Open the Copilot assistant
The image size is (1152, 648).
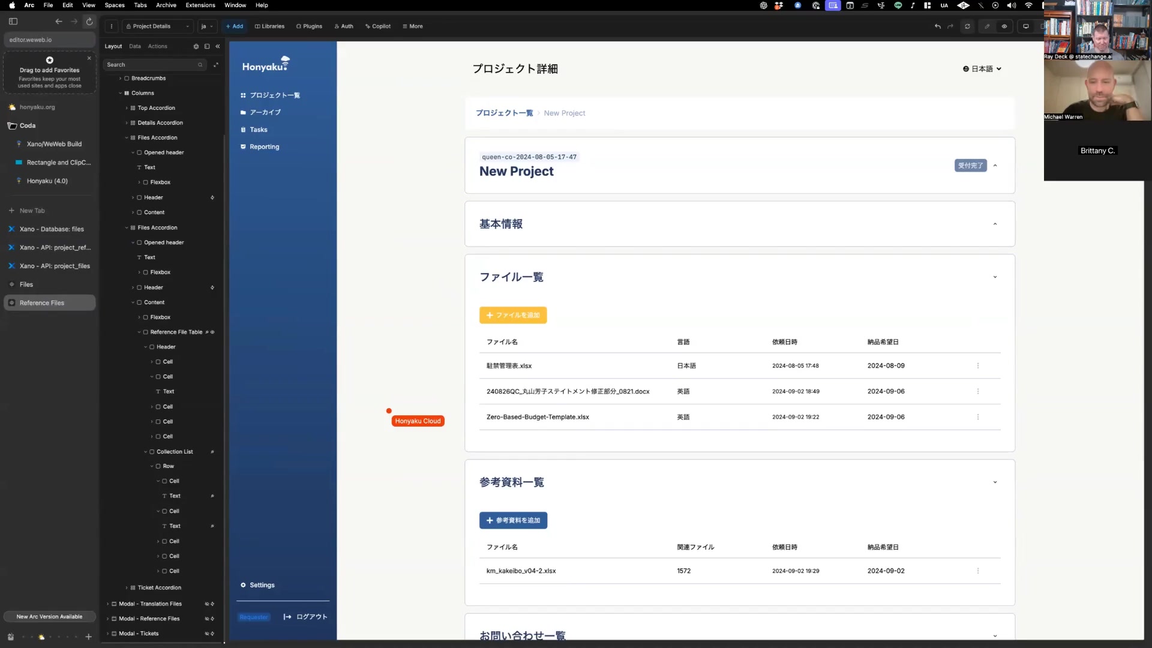[x=377, y=26]
